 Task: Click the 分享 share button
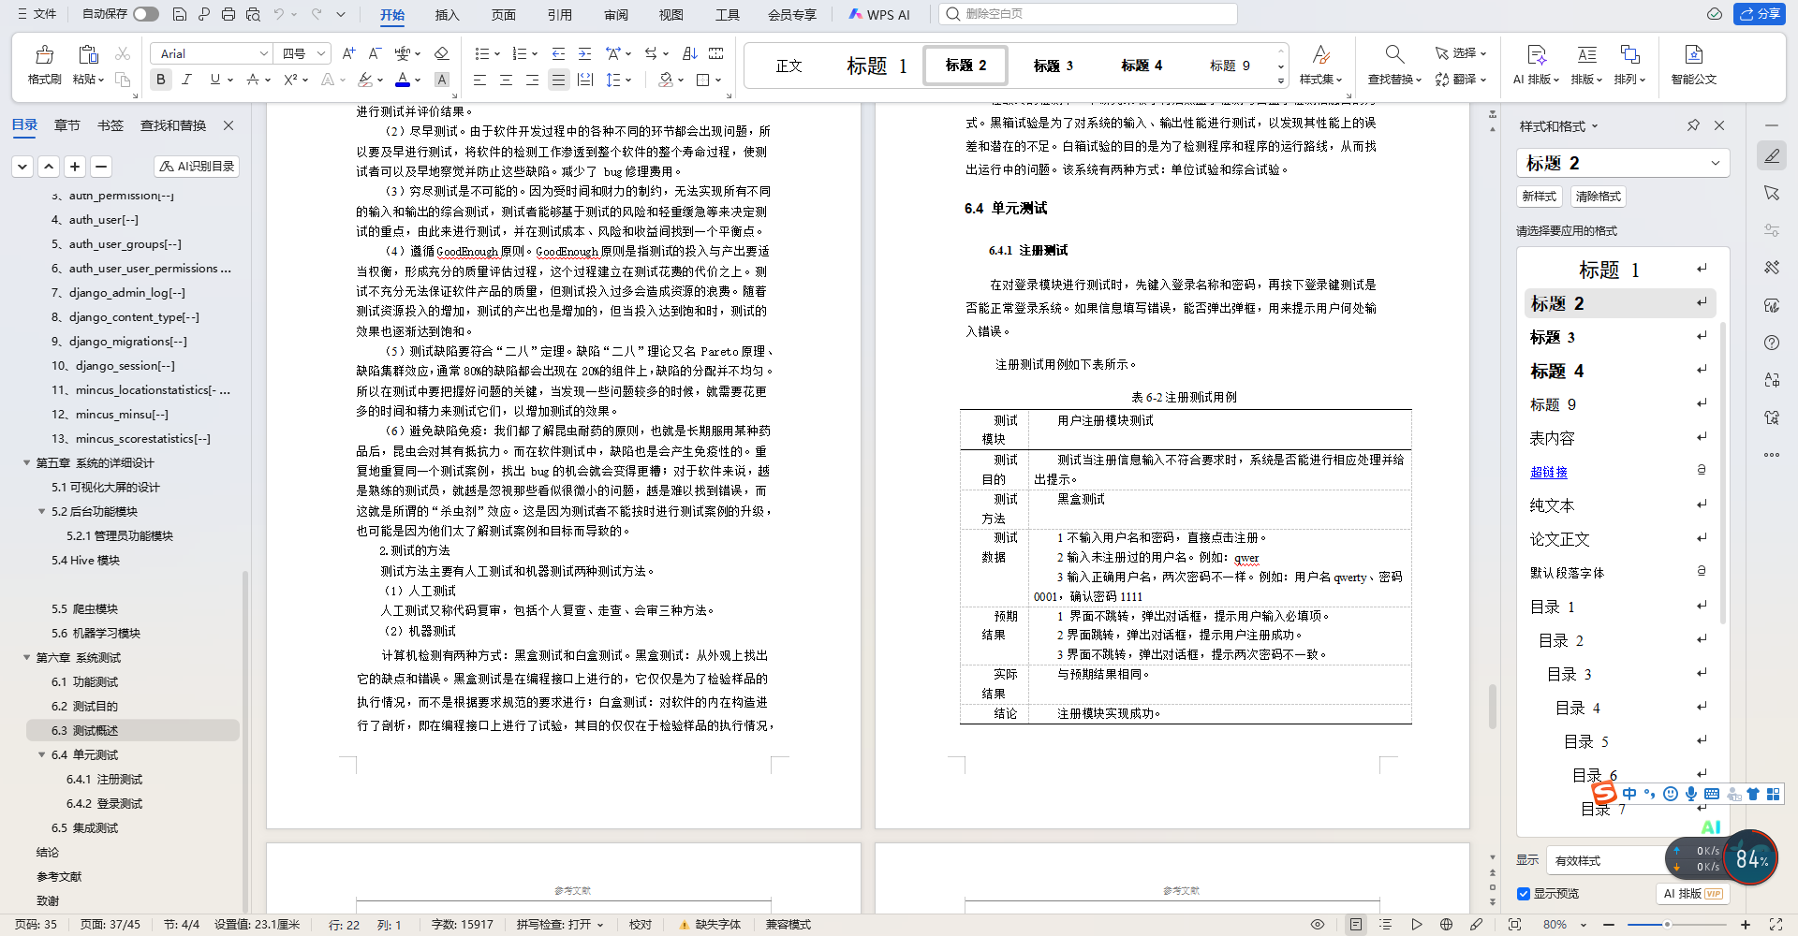click(x=1760, y=14)
